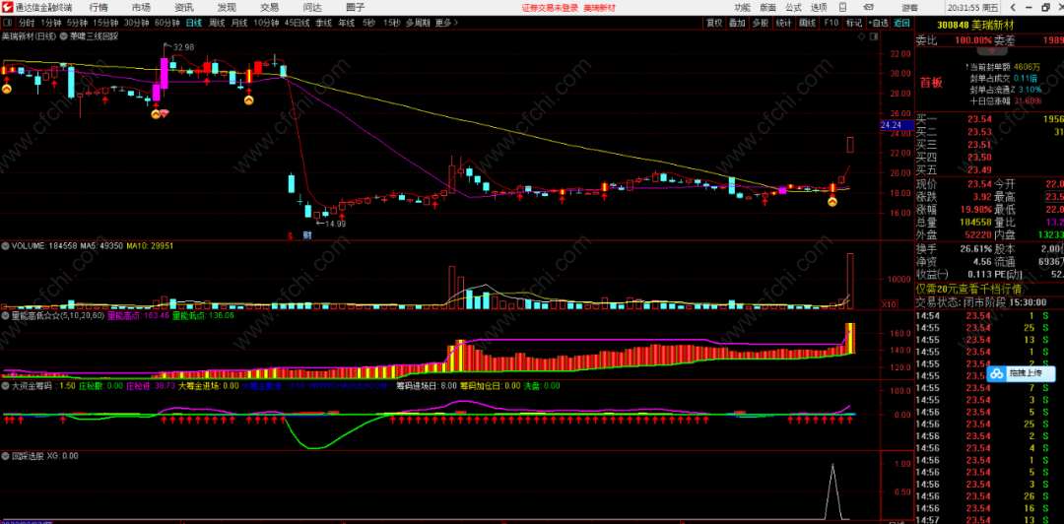Toggle the left sidebar panel icon

point(8,23)
